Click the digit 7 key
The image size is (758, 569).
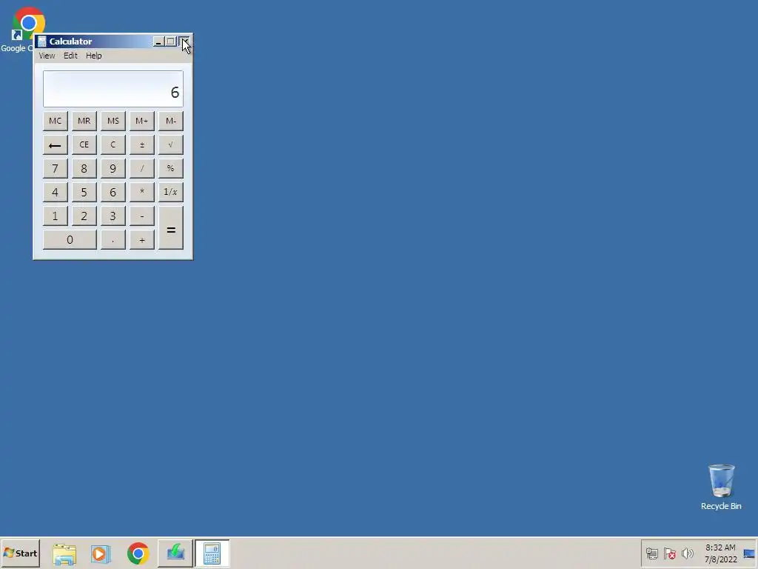(55, 168)
